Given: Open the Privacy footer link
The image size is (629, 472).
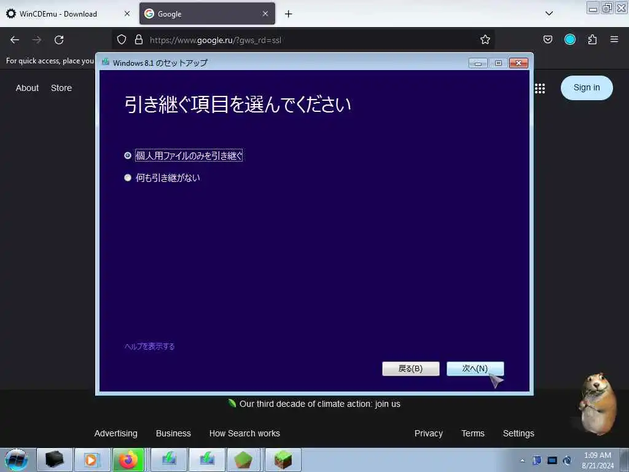Looking at the screenshot, I should click(428, 433).
